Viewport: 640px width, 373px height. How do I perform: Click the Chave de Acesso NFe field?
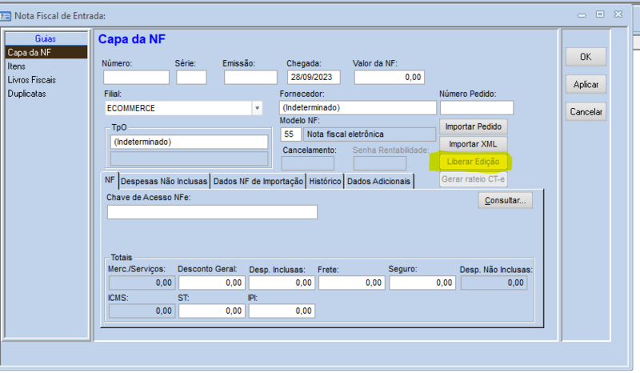click(x=212, y=212)
